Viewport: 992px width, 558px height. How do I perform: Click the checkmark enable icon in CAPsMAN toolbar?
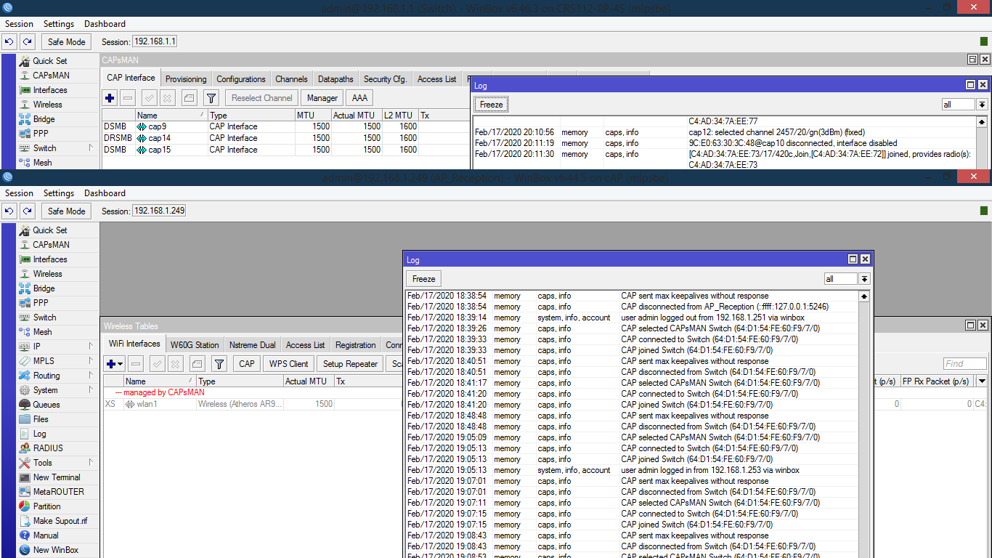pos(149,98)
